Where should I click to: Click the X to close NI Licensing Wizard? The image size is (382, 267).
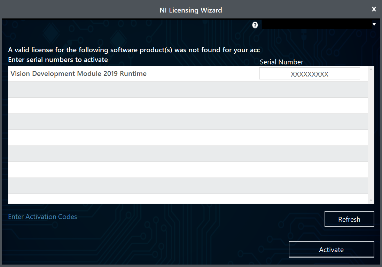point(374,9)
